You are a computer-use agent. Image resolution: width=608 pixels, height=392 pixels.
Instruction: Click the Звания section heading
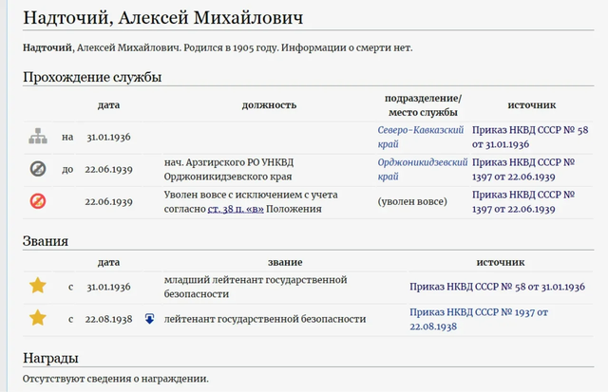point(47,241)
